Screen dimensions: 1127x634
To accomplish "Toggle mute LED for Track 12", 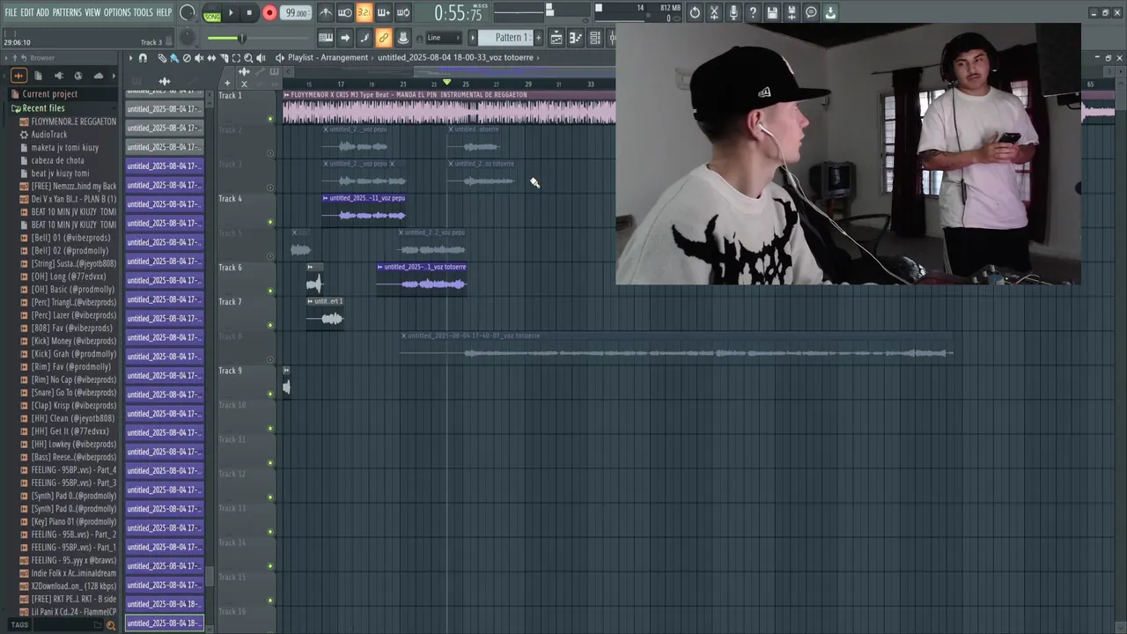I will (x=270, y=498).
